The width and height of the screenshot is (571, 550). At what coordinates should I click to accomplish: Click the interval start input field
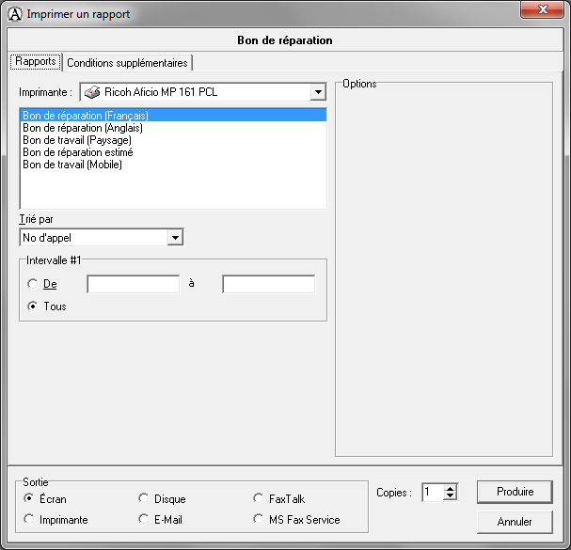tap(133, 284)
